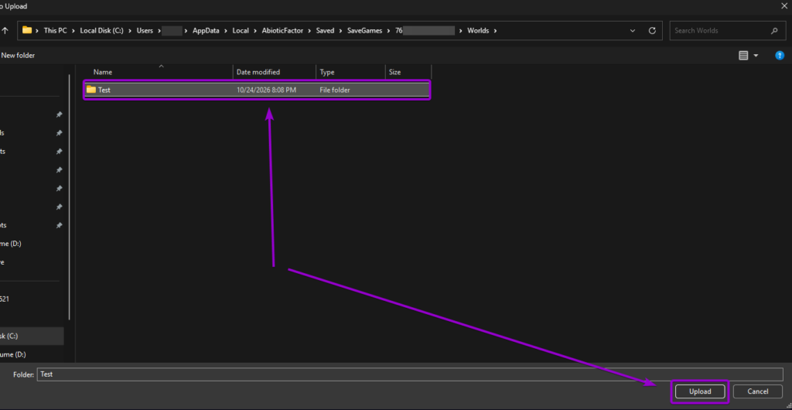Cancel the upload dialog
This screenshot has height=410, width=792.
pos(758,391)
